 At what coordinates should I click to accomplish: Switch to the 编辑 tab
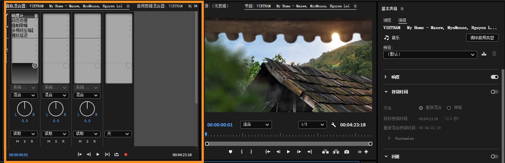tap(403, 20)
